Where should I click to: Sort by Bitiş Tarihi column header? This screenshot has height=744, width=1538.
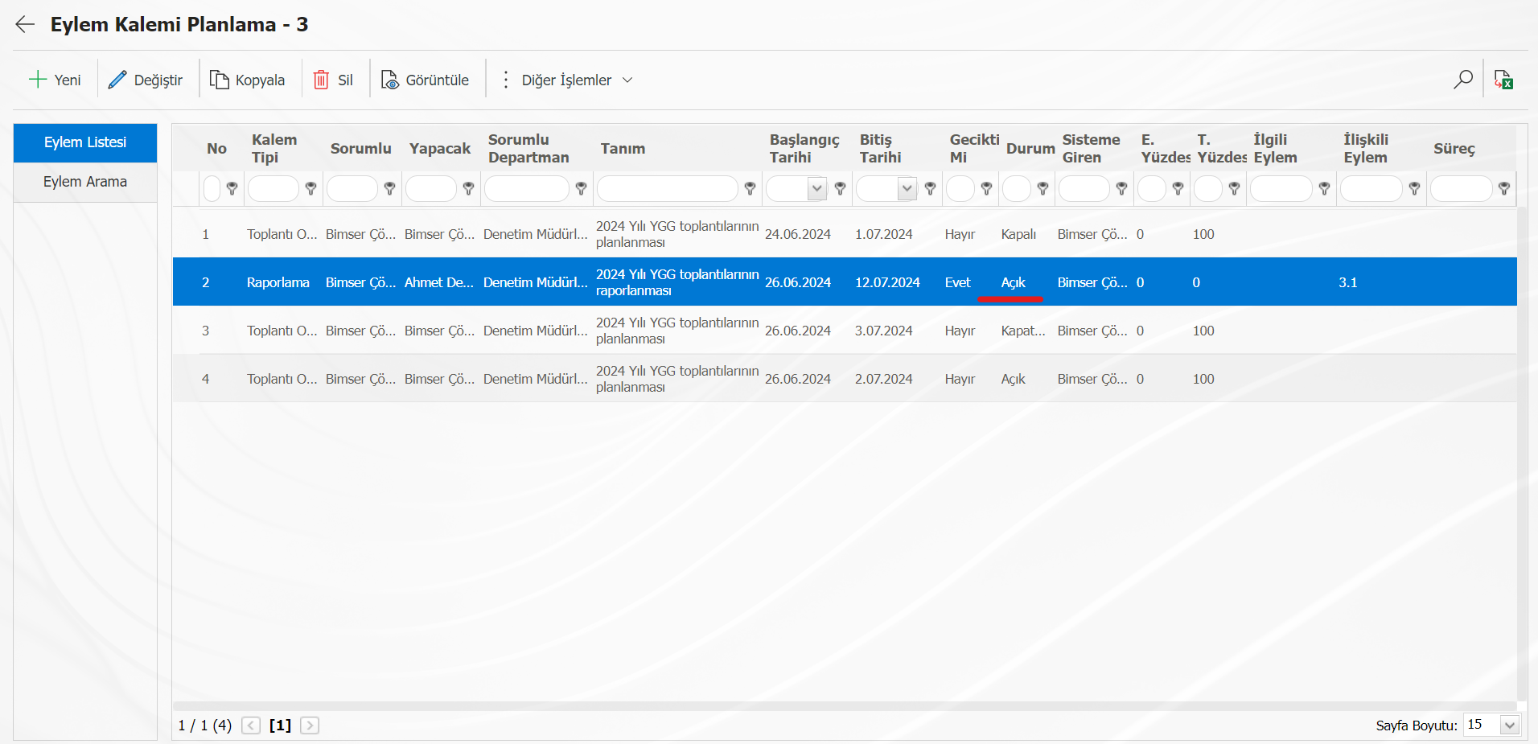coord(880,149)
